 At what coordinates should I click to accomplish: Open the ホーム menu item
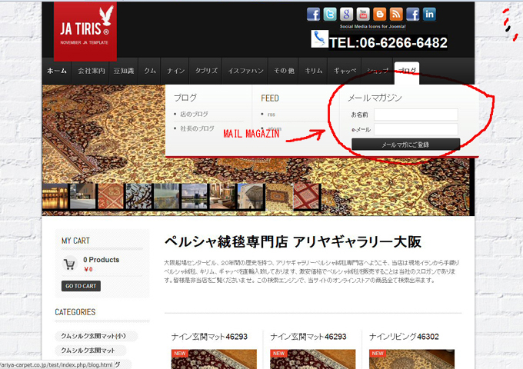click(x=57, y=71)
